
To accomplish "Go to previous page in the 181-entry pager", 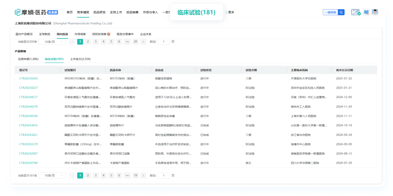I will [73, 175].
